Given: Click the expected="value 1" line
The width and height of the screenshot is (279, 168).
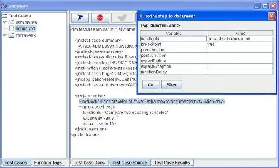Looking at the screenshot, I should coord(101,118).
